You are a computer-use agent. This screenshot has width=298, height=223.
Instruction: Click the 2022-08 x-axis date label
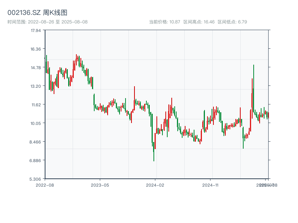click(x=45, y=185)
